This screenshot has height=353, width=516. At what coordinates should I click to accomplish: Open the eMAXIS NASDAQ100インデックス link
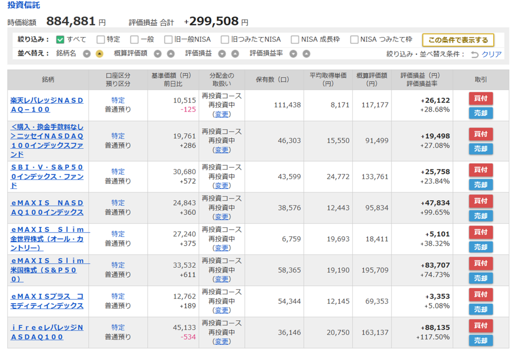point(47,207)
